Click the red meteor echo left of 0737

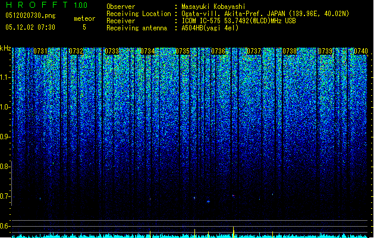click(x=233, y=196)
